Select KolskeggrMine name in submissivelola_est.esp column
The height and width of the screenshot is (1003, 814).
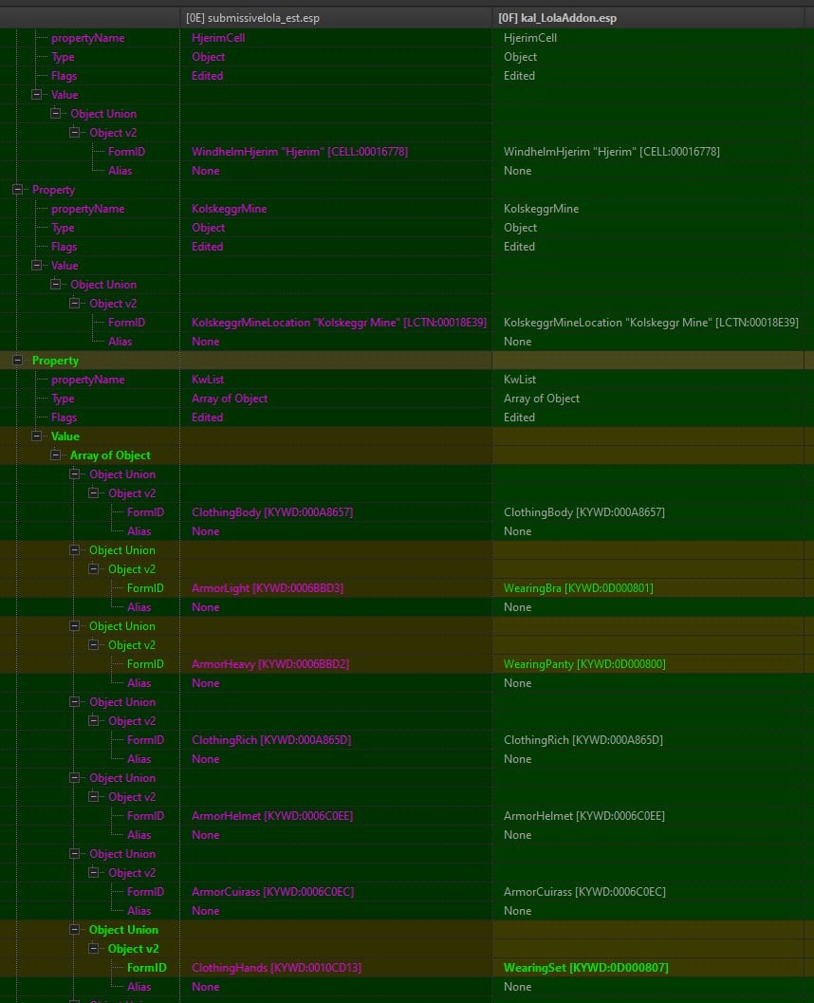pyautogui.click(x=229, y=209)
